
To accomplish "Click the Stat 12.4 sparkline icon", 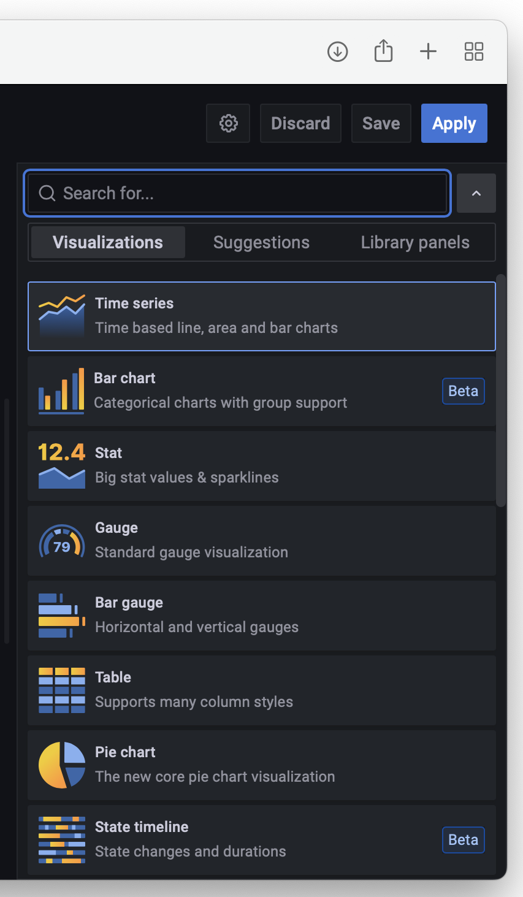I will point(62,466).
